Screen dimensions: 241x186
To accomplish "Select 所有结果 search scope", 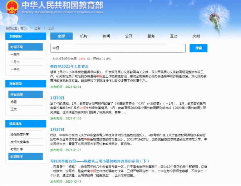I will (x=16, y=95).
